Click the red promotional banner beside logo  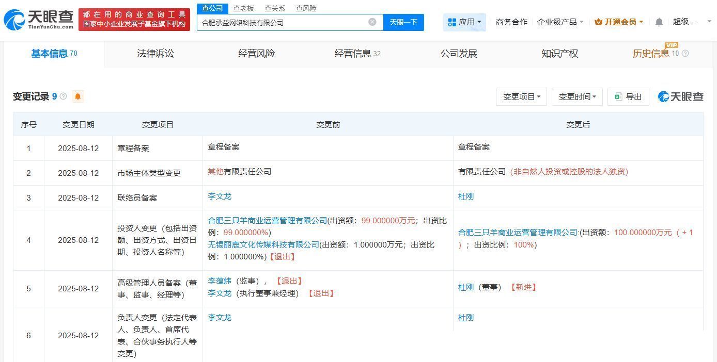134,20
